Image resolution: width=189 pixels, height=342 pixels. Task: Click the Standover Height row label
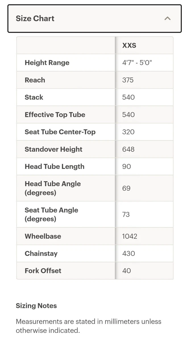point(53,149)
